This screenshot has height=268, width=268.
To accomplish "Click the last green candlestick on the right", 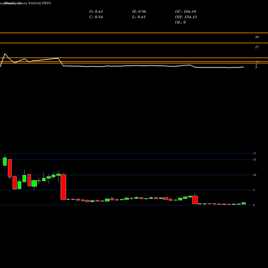I will 244,203.
